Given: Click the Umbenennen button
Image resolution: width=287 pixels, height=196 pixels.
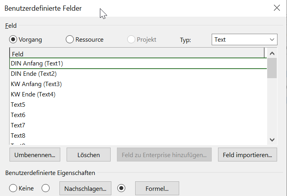Looking at the screenshot, I should click(x=34, y=155).
